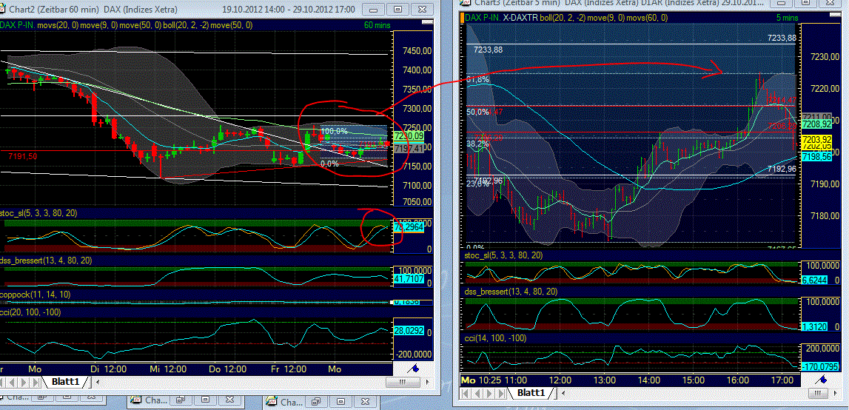Click the dss_bressert(13, 4, 80, 20) label in Chart3

(511, 292)
